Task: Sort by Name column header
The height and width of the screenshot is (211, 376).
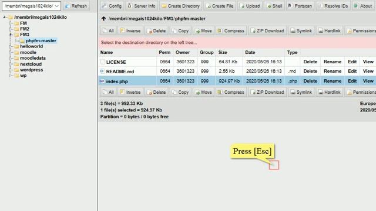Action: (x=106, y=52)
